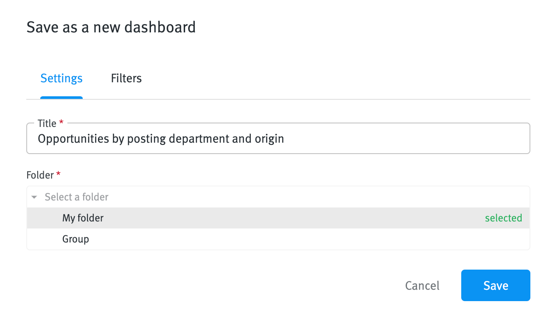Switch to the Filters tab
554x316 pixels.
pos(126,78)
